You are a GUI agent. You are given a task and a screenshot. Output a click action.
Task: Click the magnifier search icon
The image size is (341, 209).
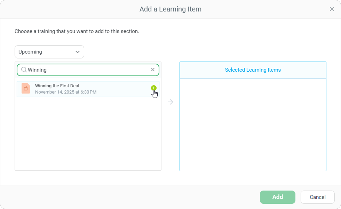click(x=24, y=70)
